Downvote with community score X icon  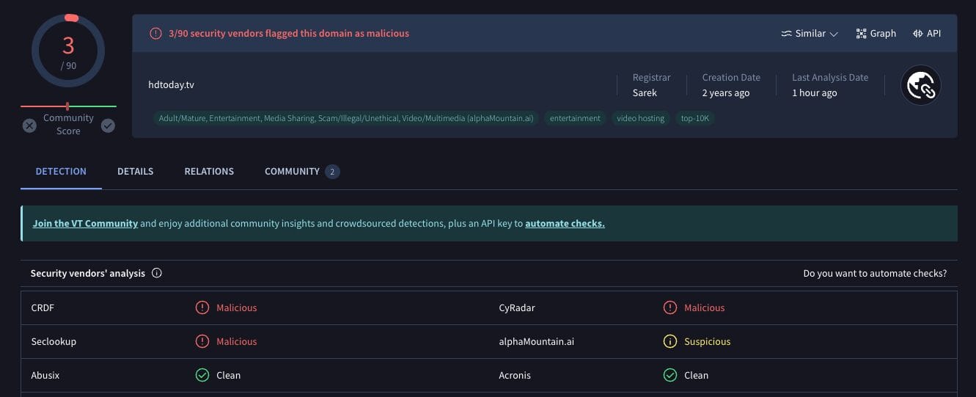tap(29, 125)
